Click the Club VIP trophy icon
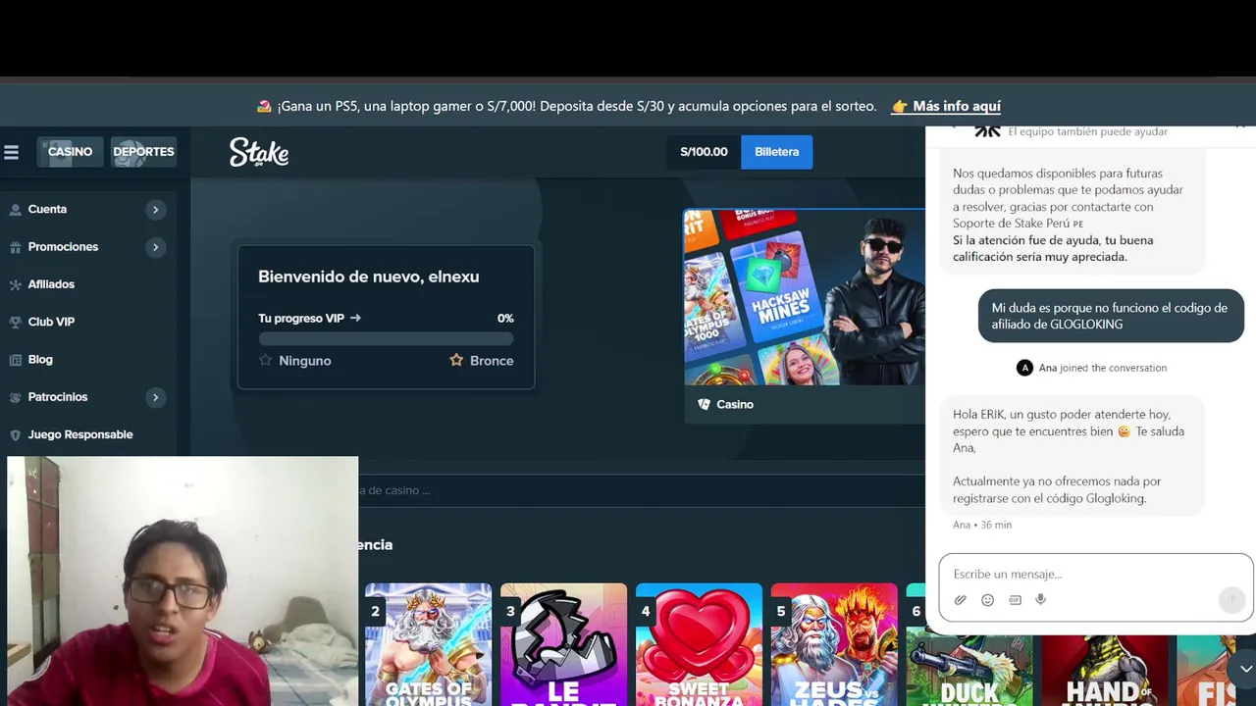This screenshot has height=706, width=1256. point(15,322)
